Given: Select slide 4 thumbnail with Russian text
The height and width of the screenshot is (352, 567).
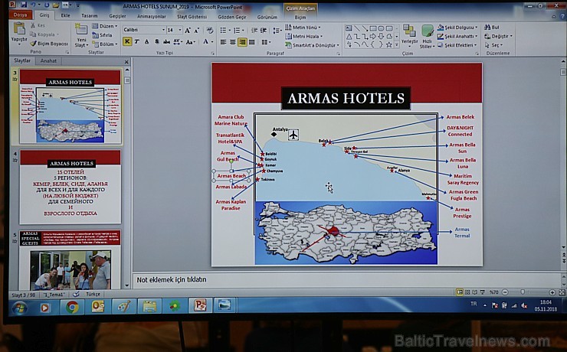Looking at the screenshot, I should tap(70, 187).
